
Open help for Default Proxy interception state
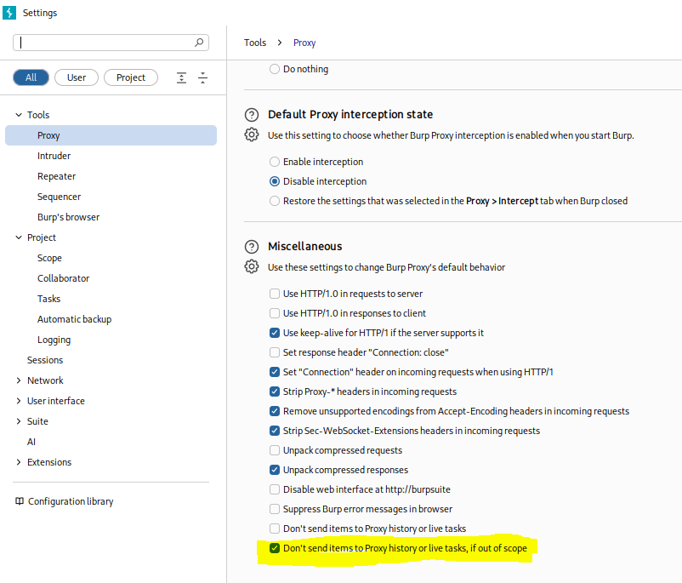tap(252, 115)
